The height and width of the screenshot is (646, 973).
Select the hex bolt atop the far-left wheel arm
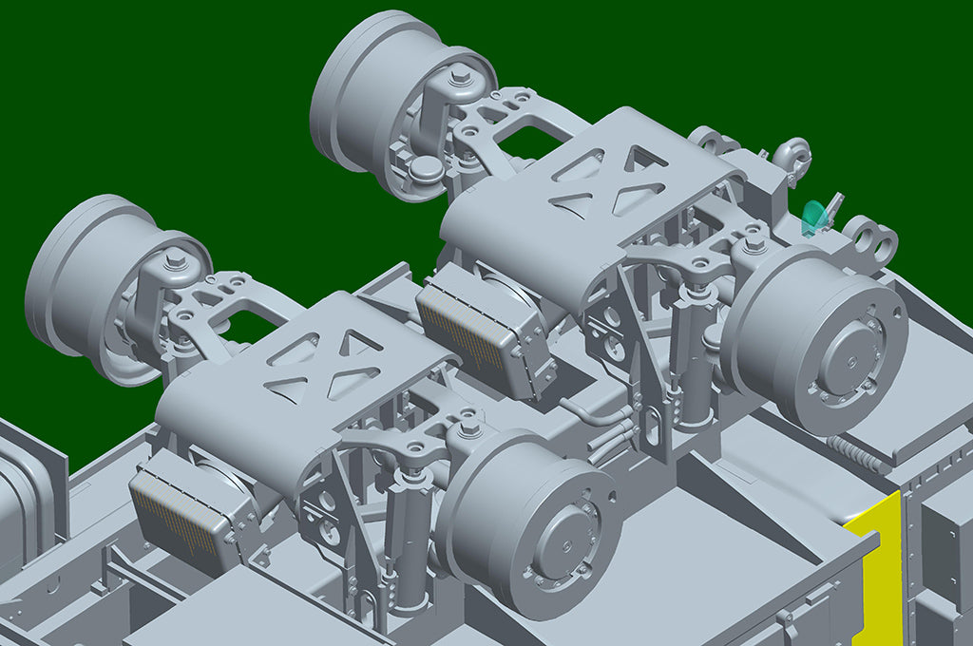(174, 258)
